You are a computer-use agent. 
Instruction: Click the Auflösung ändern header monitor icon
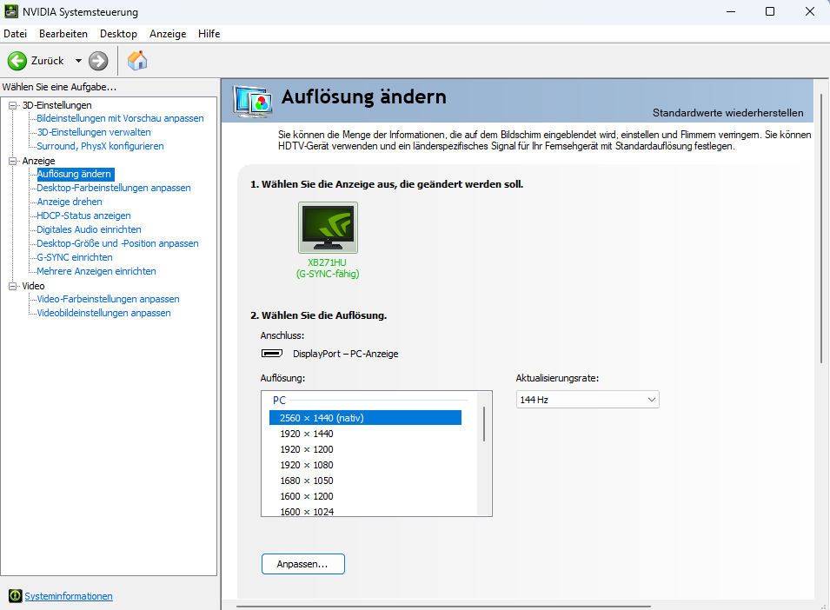pos(253,102)
